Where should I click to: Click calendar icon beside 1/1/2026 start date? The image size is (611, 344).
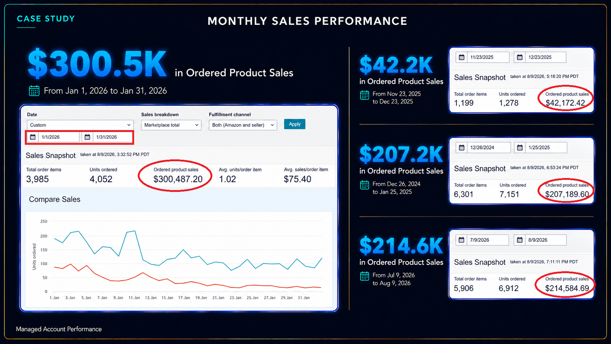(33, 137)
